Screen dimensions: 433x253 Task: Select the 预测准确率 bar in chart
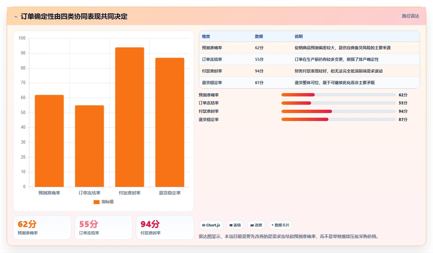point(49,141)
